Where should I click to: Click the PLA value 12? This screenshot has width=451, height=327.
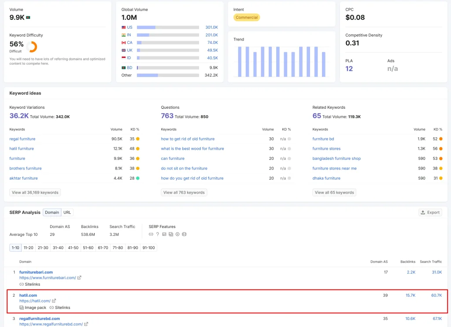(349, 69)
